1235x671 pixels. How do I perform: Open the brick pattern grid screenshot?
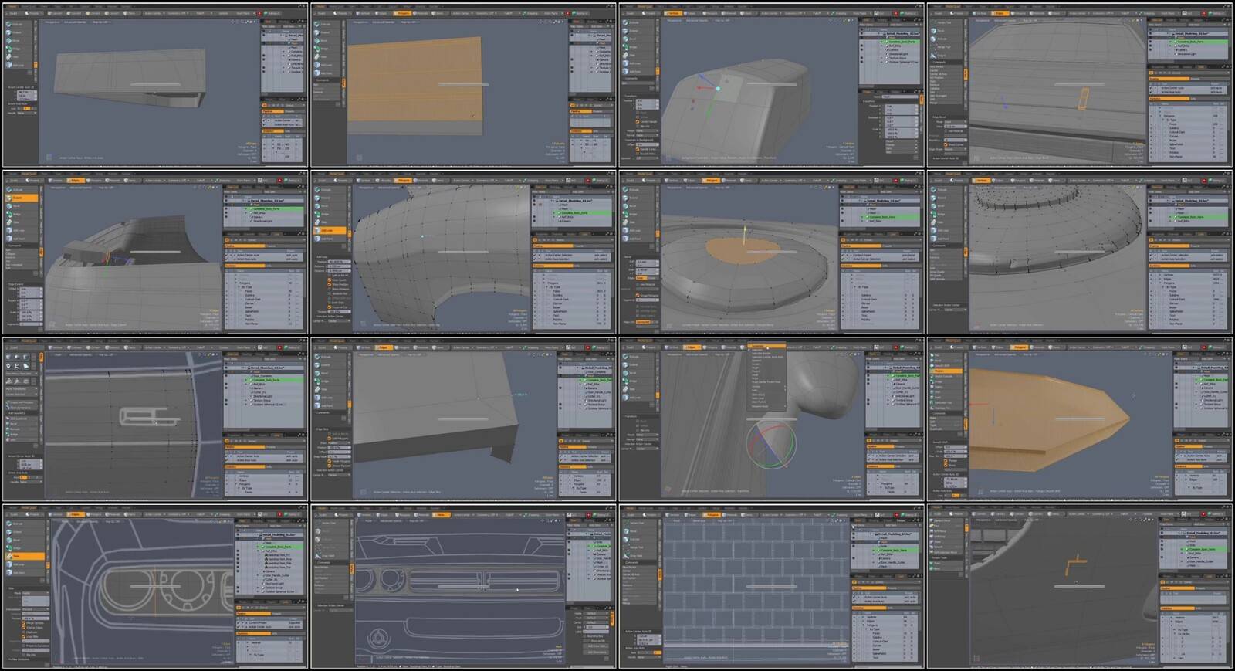click(772, 586)
